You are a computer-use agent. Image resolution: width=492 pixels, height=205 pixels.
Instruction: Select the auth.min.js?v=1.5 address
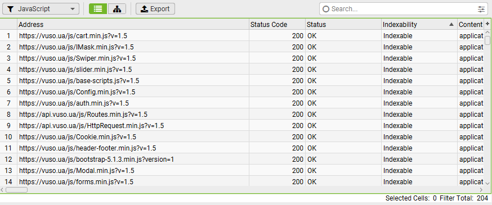[74, 103]
